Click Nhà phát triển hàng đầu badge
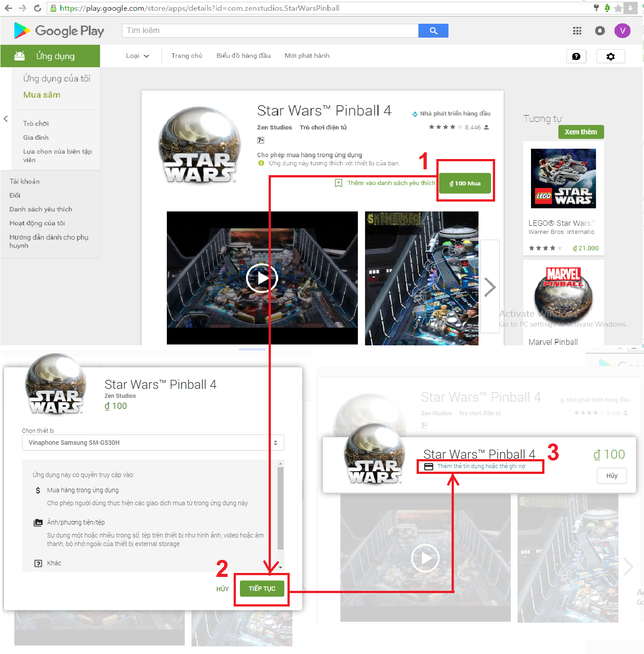This screenshot has width=644, height=654. (x=451, y=114)
